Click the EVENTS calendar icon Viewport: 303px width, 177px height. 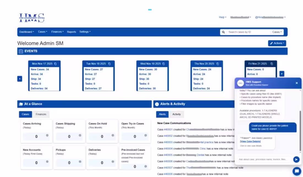pos(21,51)
